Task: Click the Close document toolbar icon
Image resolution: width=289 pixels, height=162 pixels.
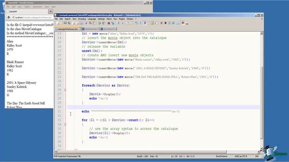Action: [74, 23]
